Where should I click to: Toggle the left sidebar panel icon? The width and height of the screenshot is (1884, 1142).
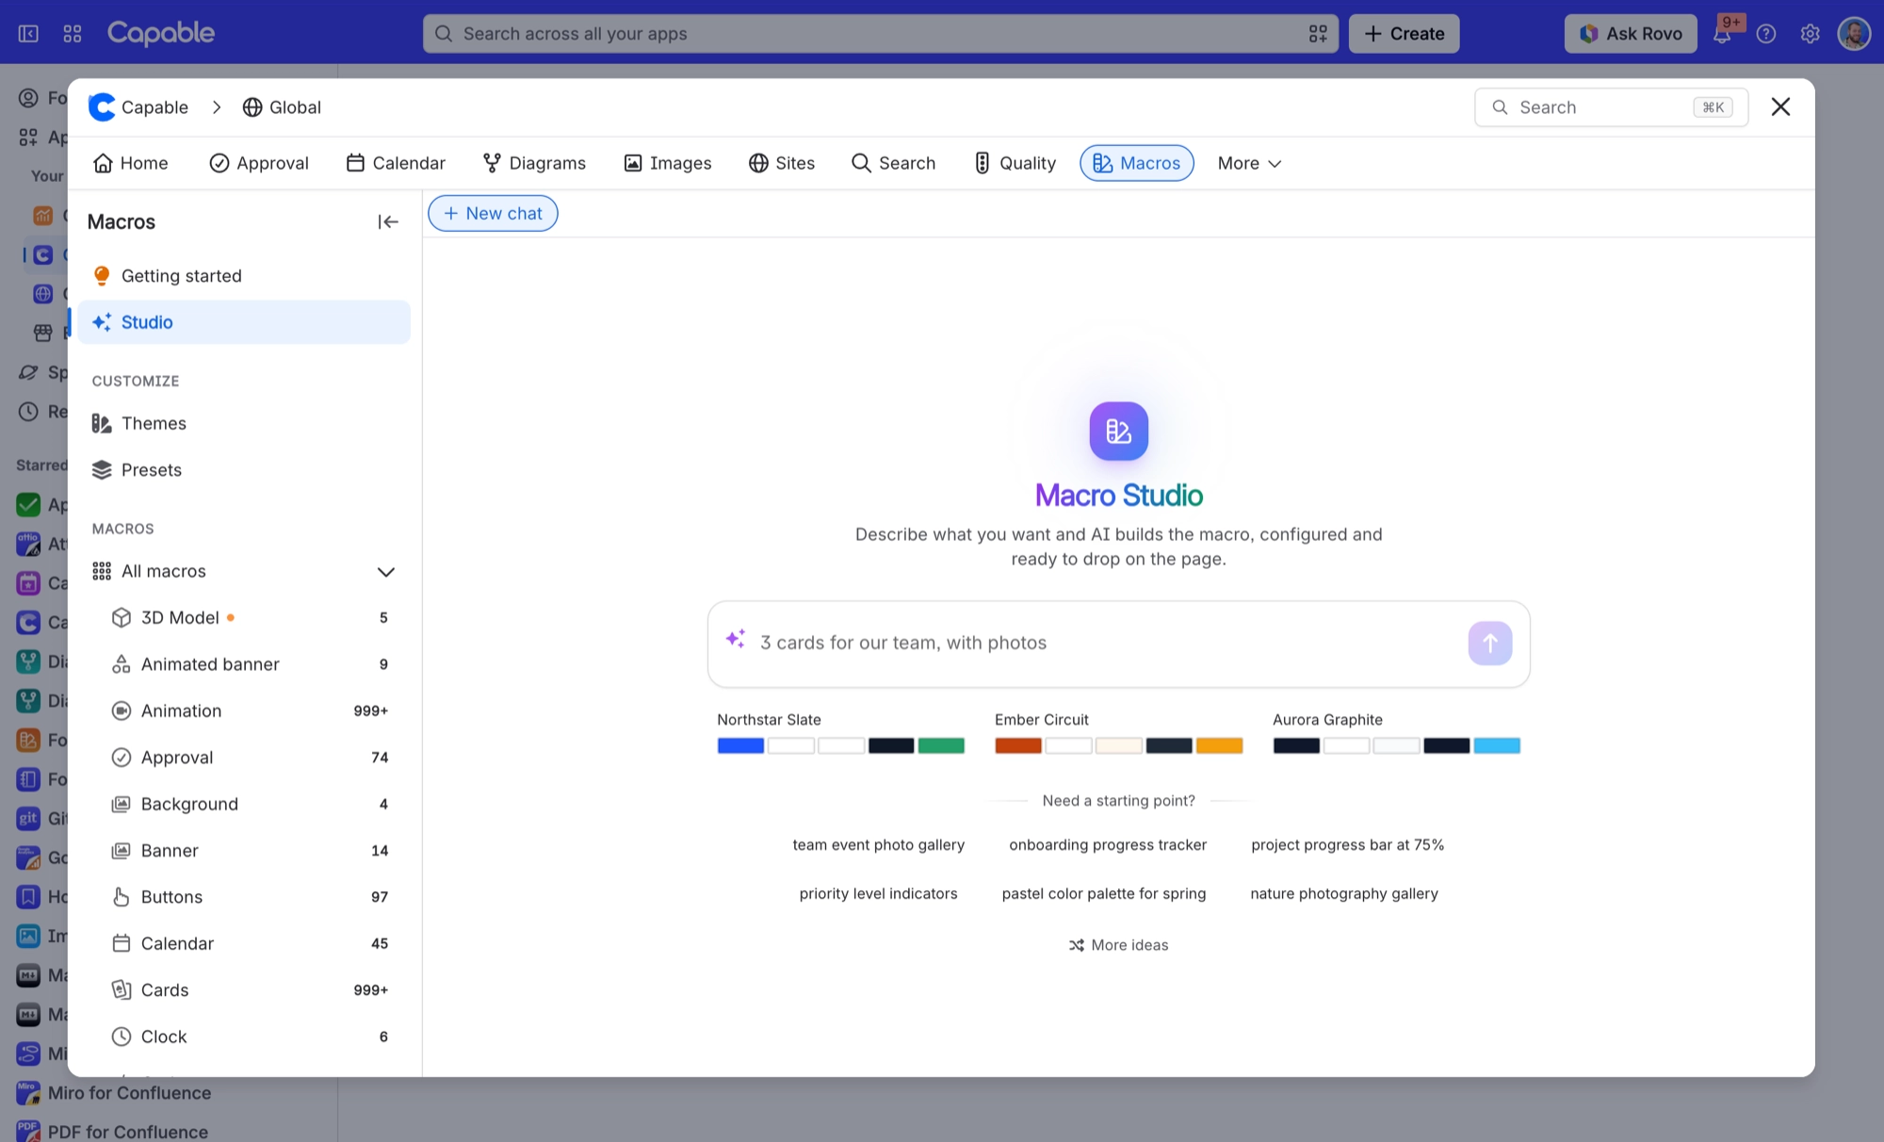point(28,34)
